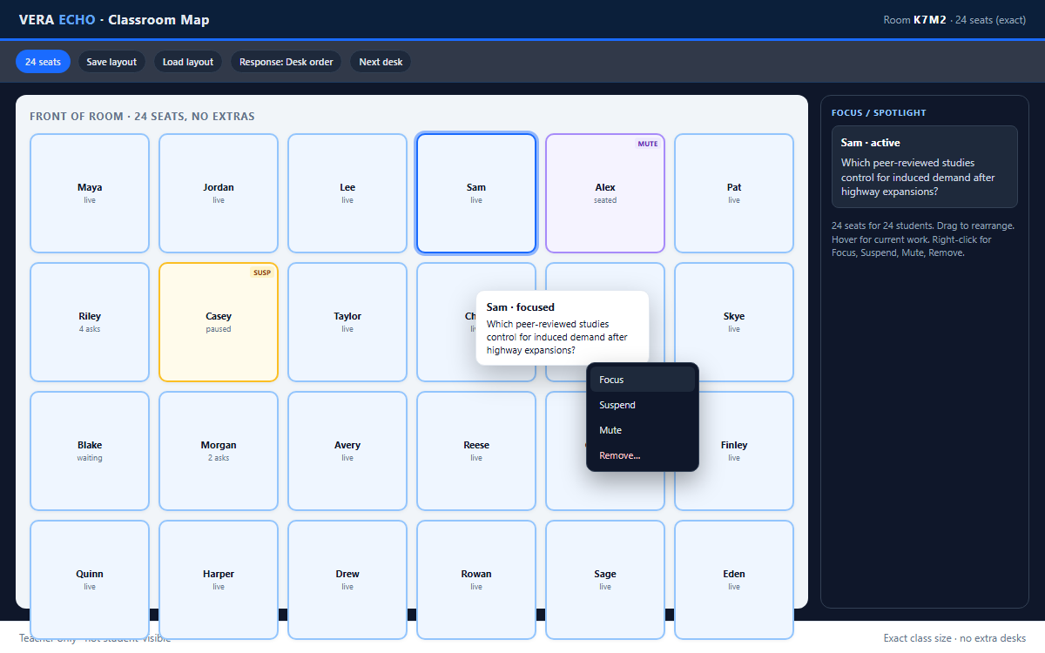Select Taylor's desk card
1045x653 pixels.
pos(347,322)
